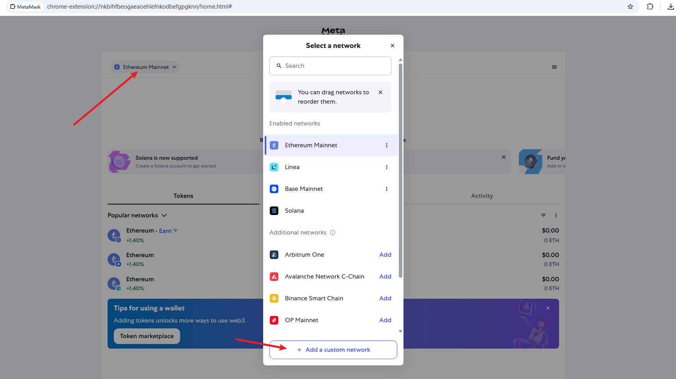Open the MetaMask hamburger menu
Screen dimensions: 676x379
point(554,67)
